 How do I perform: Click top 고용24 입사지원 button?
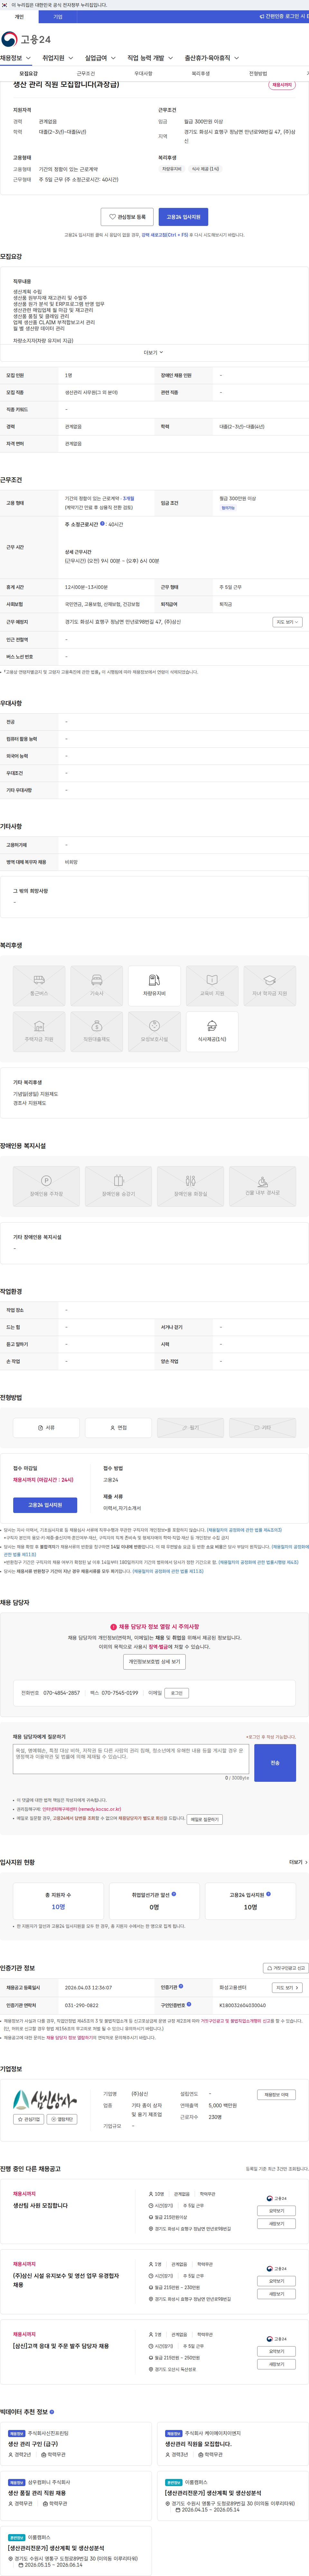coord(183,217)
